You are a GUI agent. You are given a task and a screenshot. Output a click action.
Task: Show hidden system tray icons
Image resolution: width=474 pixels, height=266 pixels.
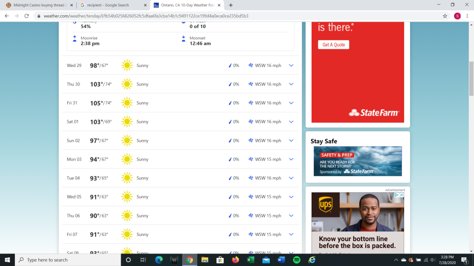[396, 260]
